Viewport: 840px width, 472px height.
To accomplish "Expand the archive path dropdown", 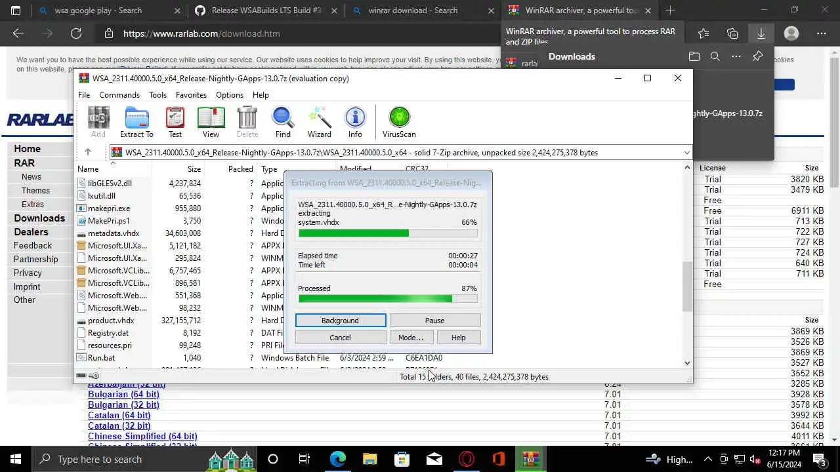I will pyautogui.click(x=686, y=153).
